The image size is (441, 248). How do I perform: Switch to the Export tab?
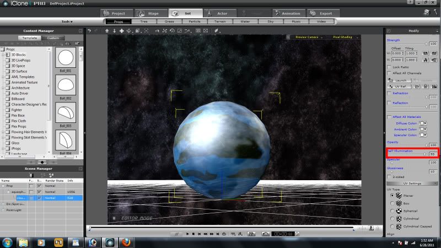click(x=323, y=13)
